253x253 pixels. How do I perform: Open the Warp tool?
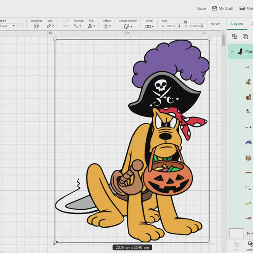point(148,26)
